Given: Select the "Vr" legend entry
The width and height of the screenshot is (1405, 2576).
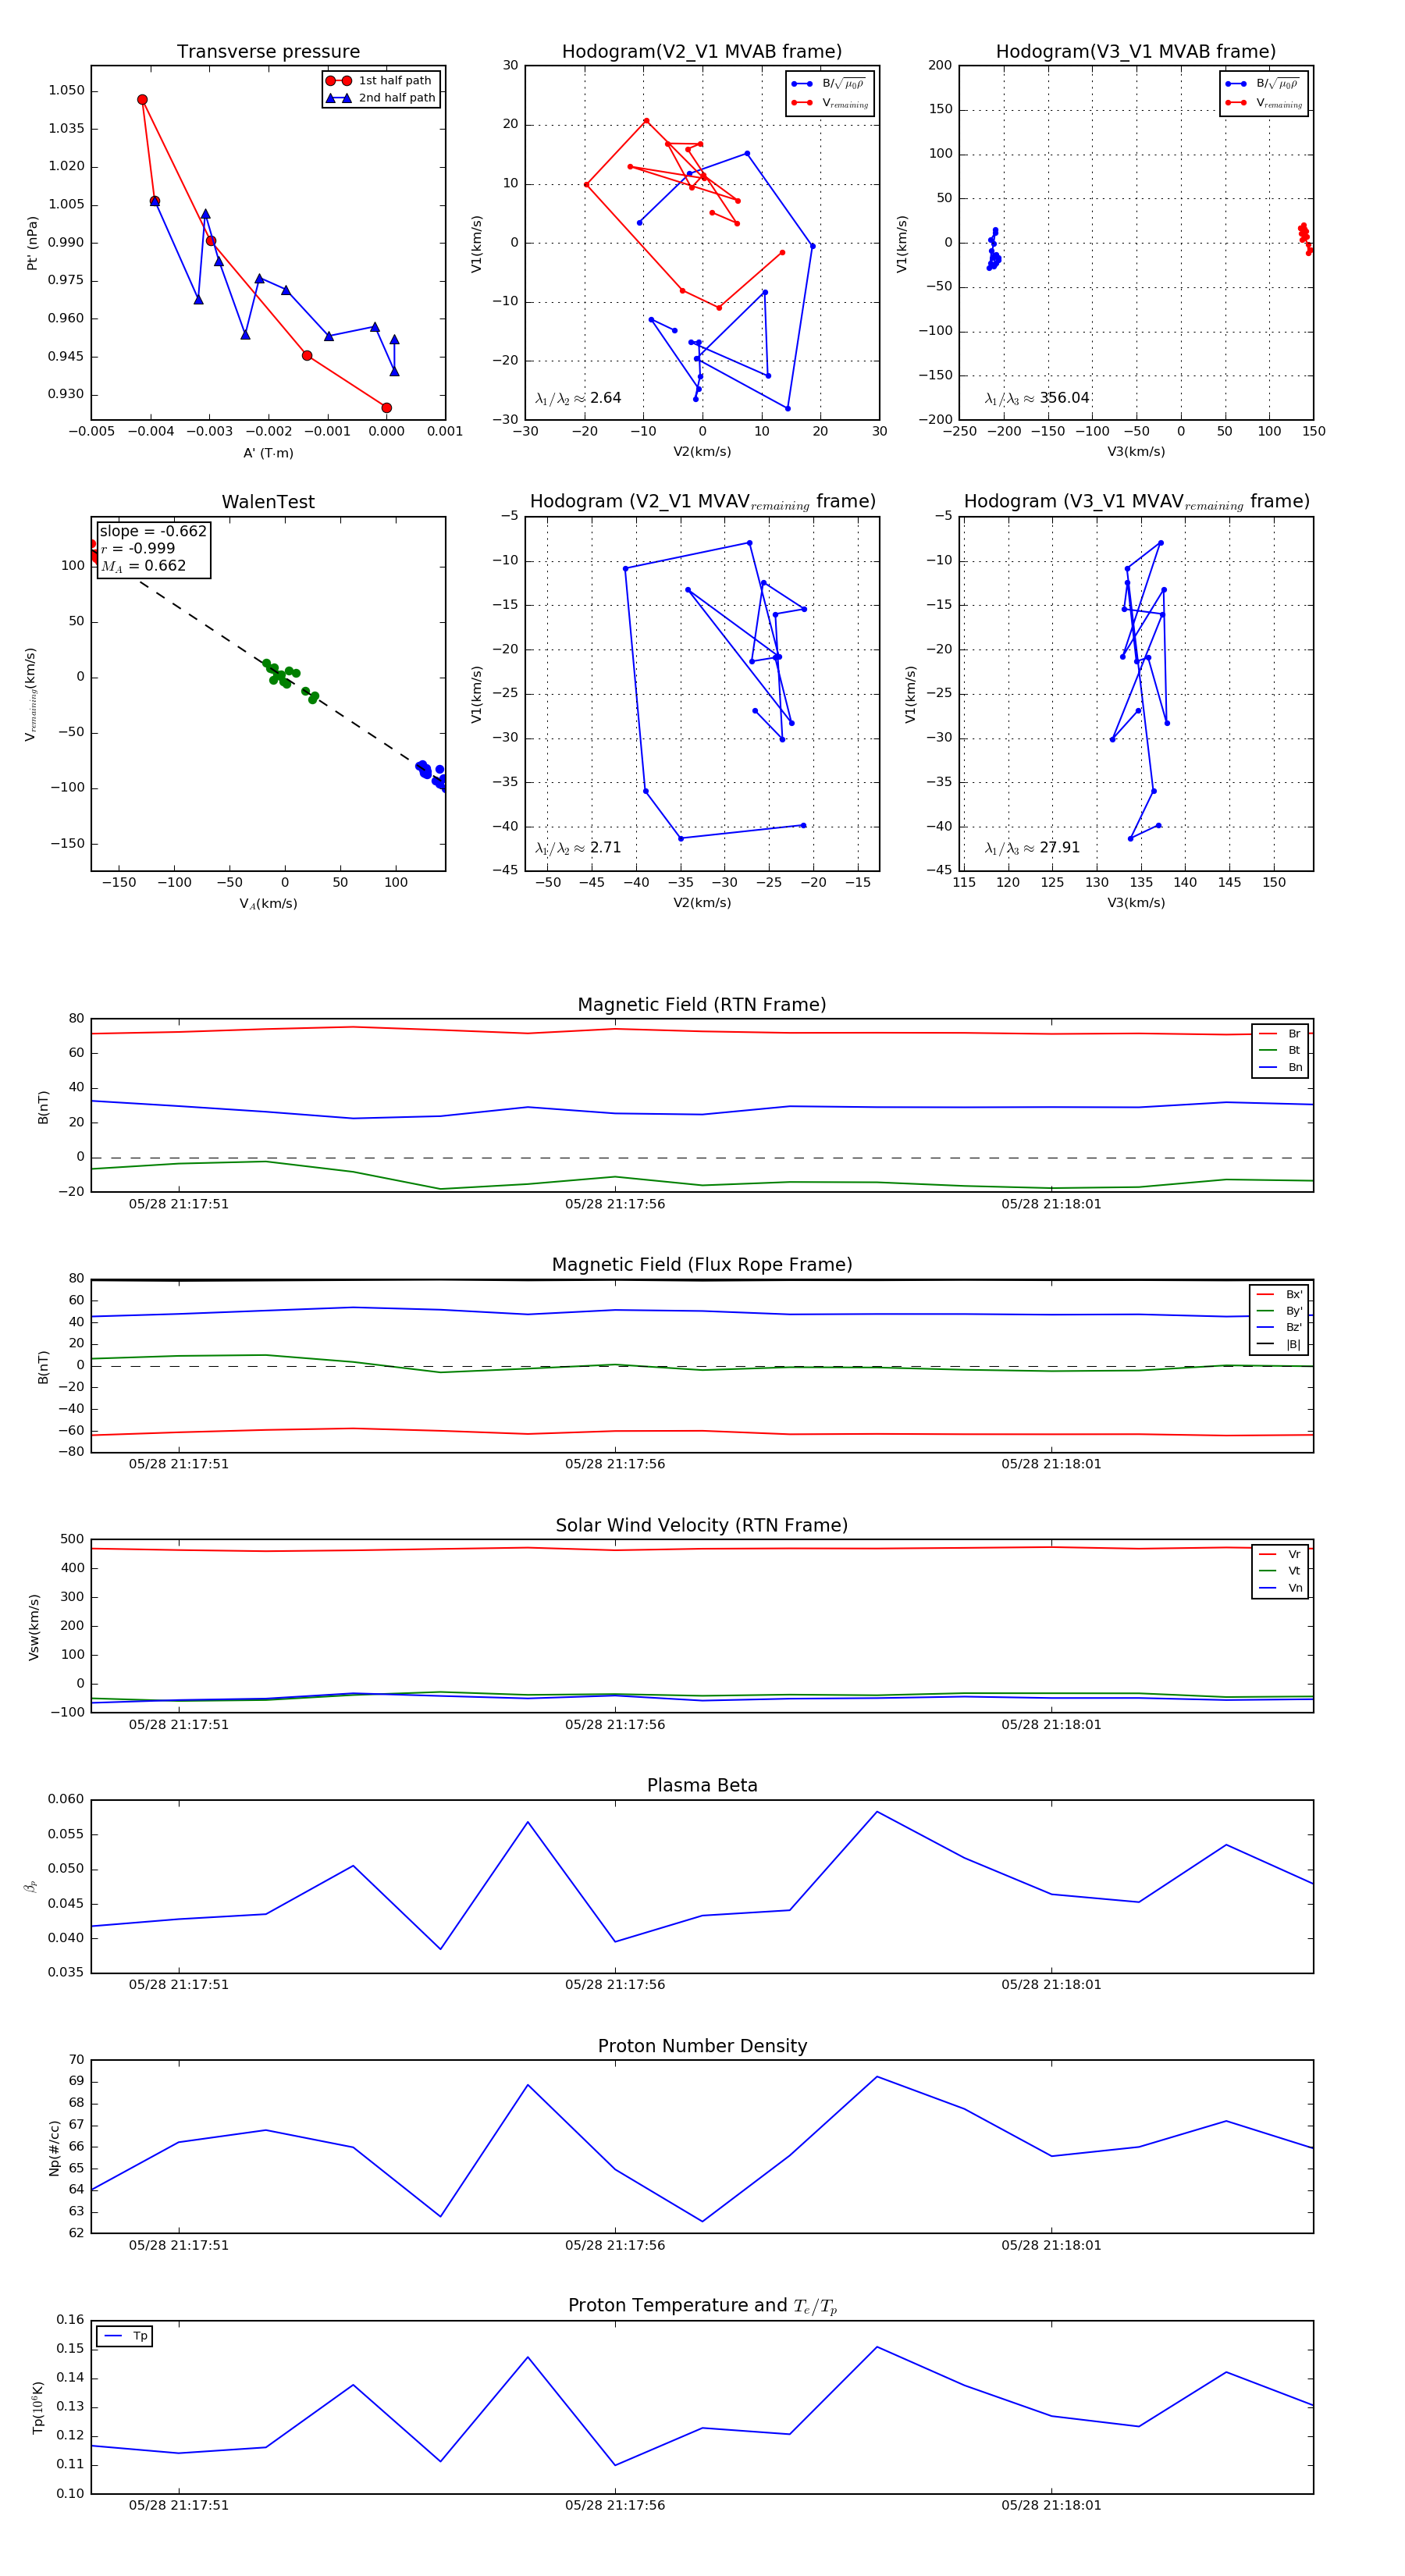Looking at the screenshot, I should coord(1280,1555).
